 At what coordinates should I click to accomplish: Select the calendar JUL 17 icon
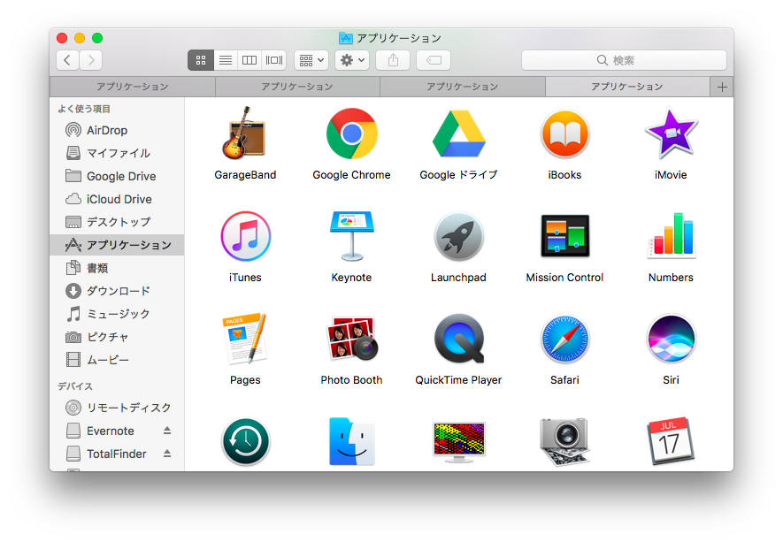click(671, 442)
